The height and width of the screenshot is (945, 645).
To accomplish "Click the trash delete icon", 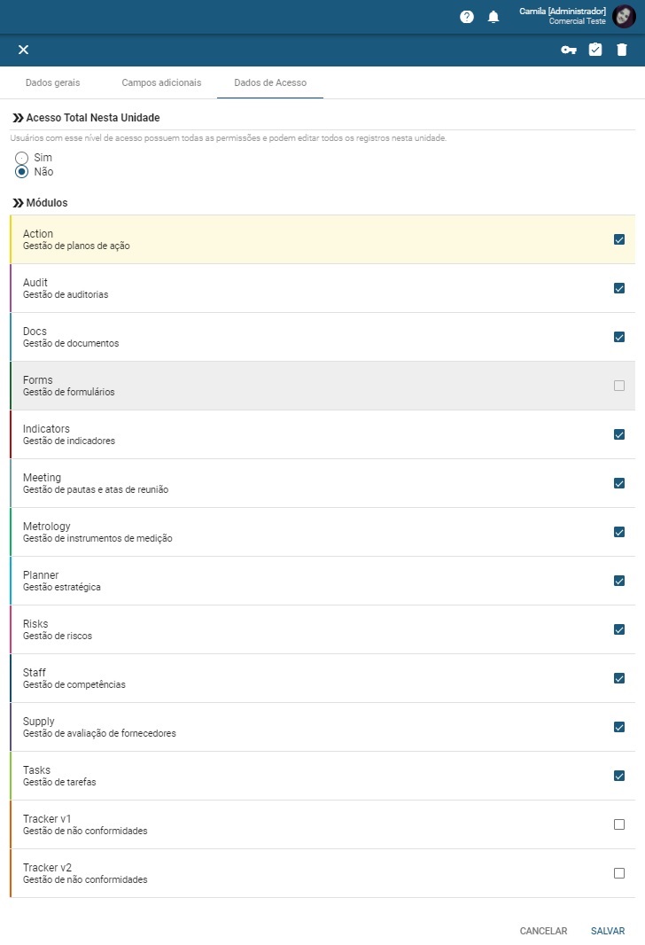I will 621,50.
